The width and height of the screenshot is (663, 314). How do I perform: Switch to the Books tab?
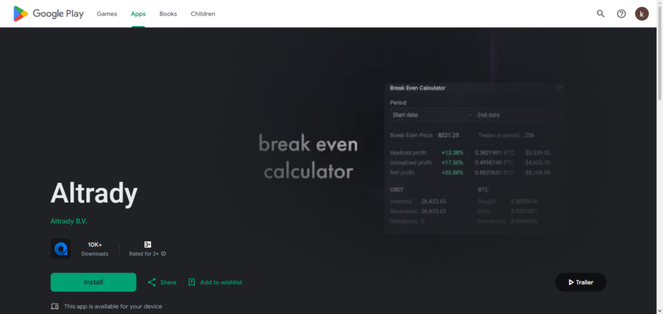tap(168, 14)
